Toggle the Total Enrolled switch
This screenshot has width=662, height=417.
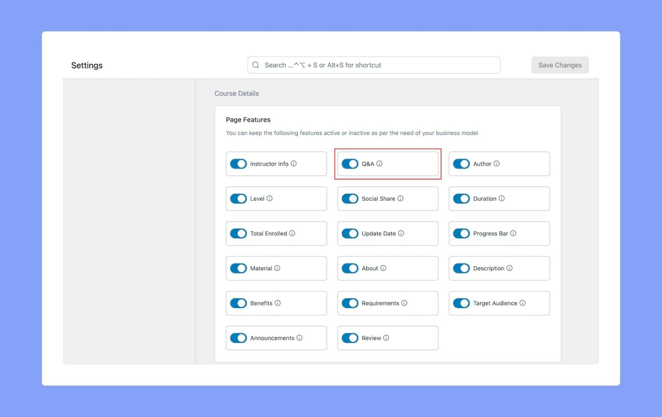pos(238,233)
